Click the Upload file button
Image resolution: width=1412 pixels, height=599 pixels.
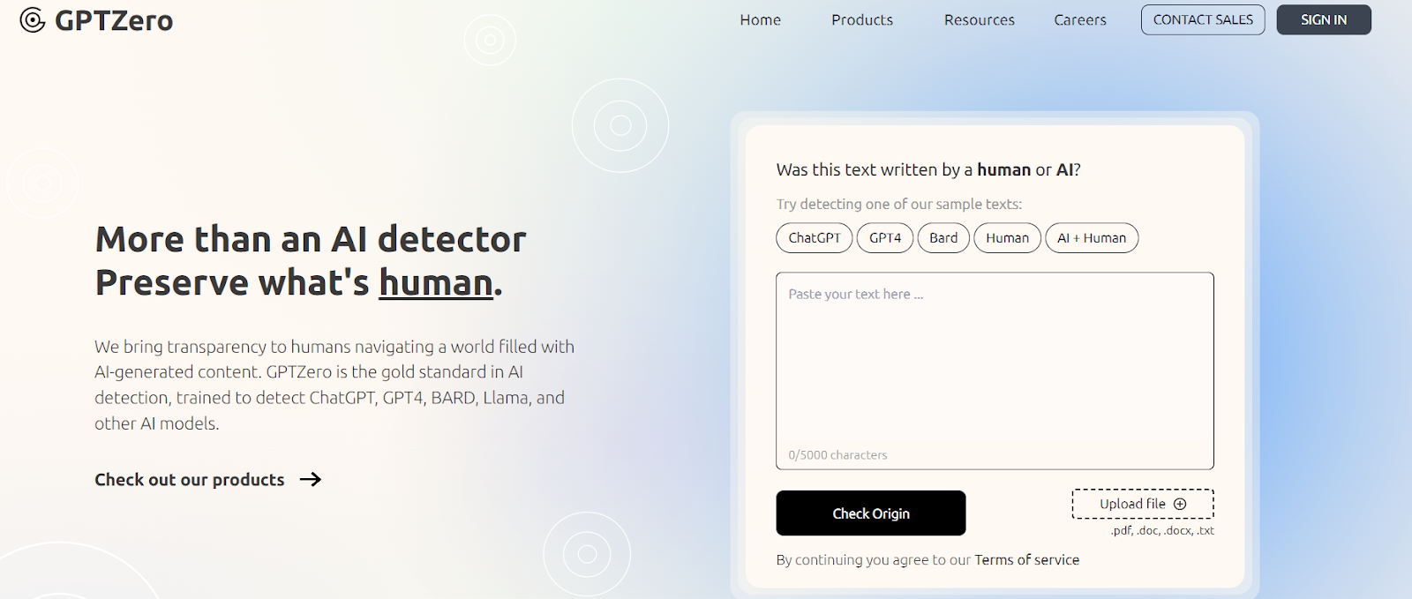[1143, 504]
